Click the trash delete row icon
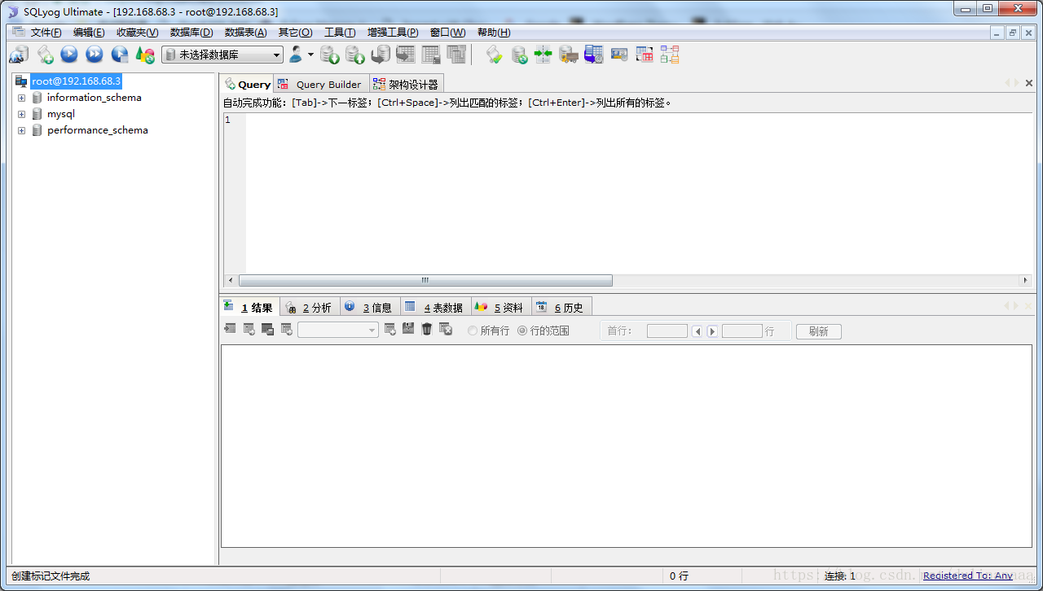 [x=426, y=329]
